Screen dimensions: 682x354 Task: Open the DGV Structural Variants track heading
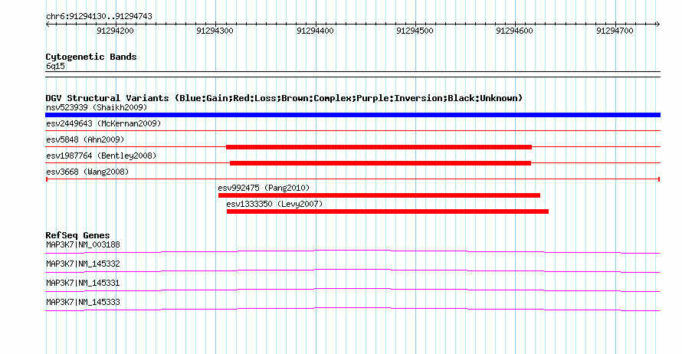coord(284,98)
